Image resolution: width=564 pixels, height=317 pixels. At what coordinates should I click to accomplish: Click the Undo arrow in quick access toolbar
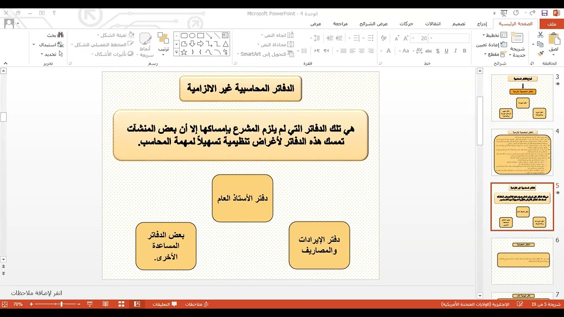tap(532, 13)
